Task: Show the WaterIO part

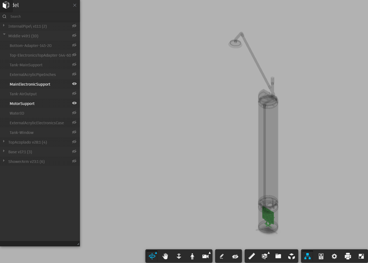Action: tap(74, 113)
